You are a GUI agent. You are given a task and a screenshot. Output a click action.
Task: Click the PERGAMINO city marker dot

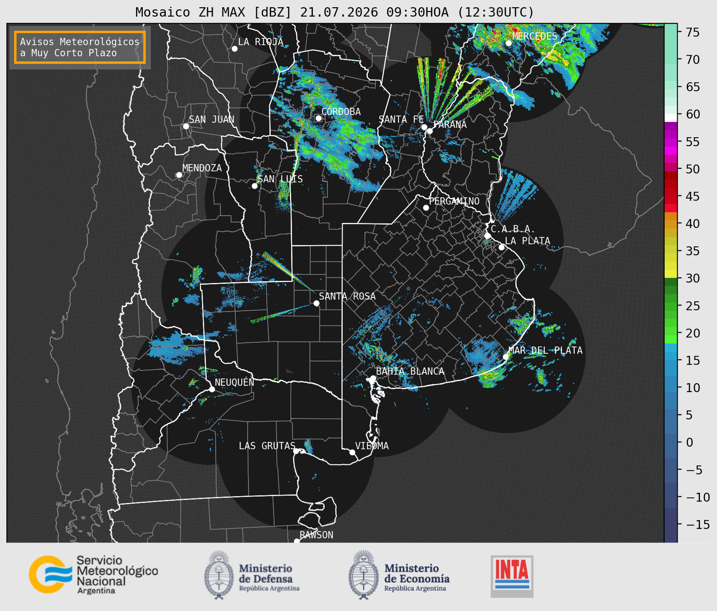pyautogui.click(x=426, y=208)
